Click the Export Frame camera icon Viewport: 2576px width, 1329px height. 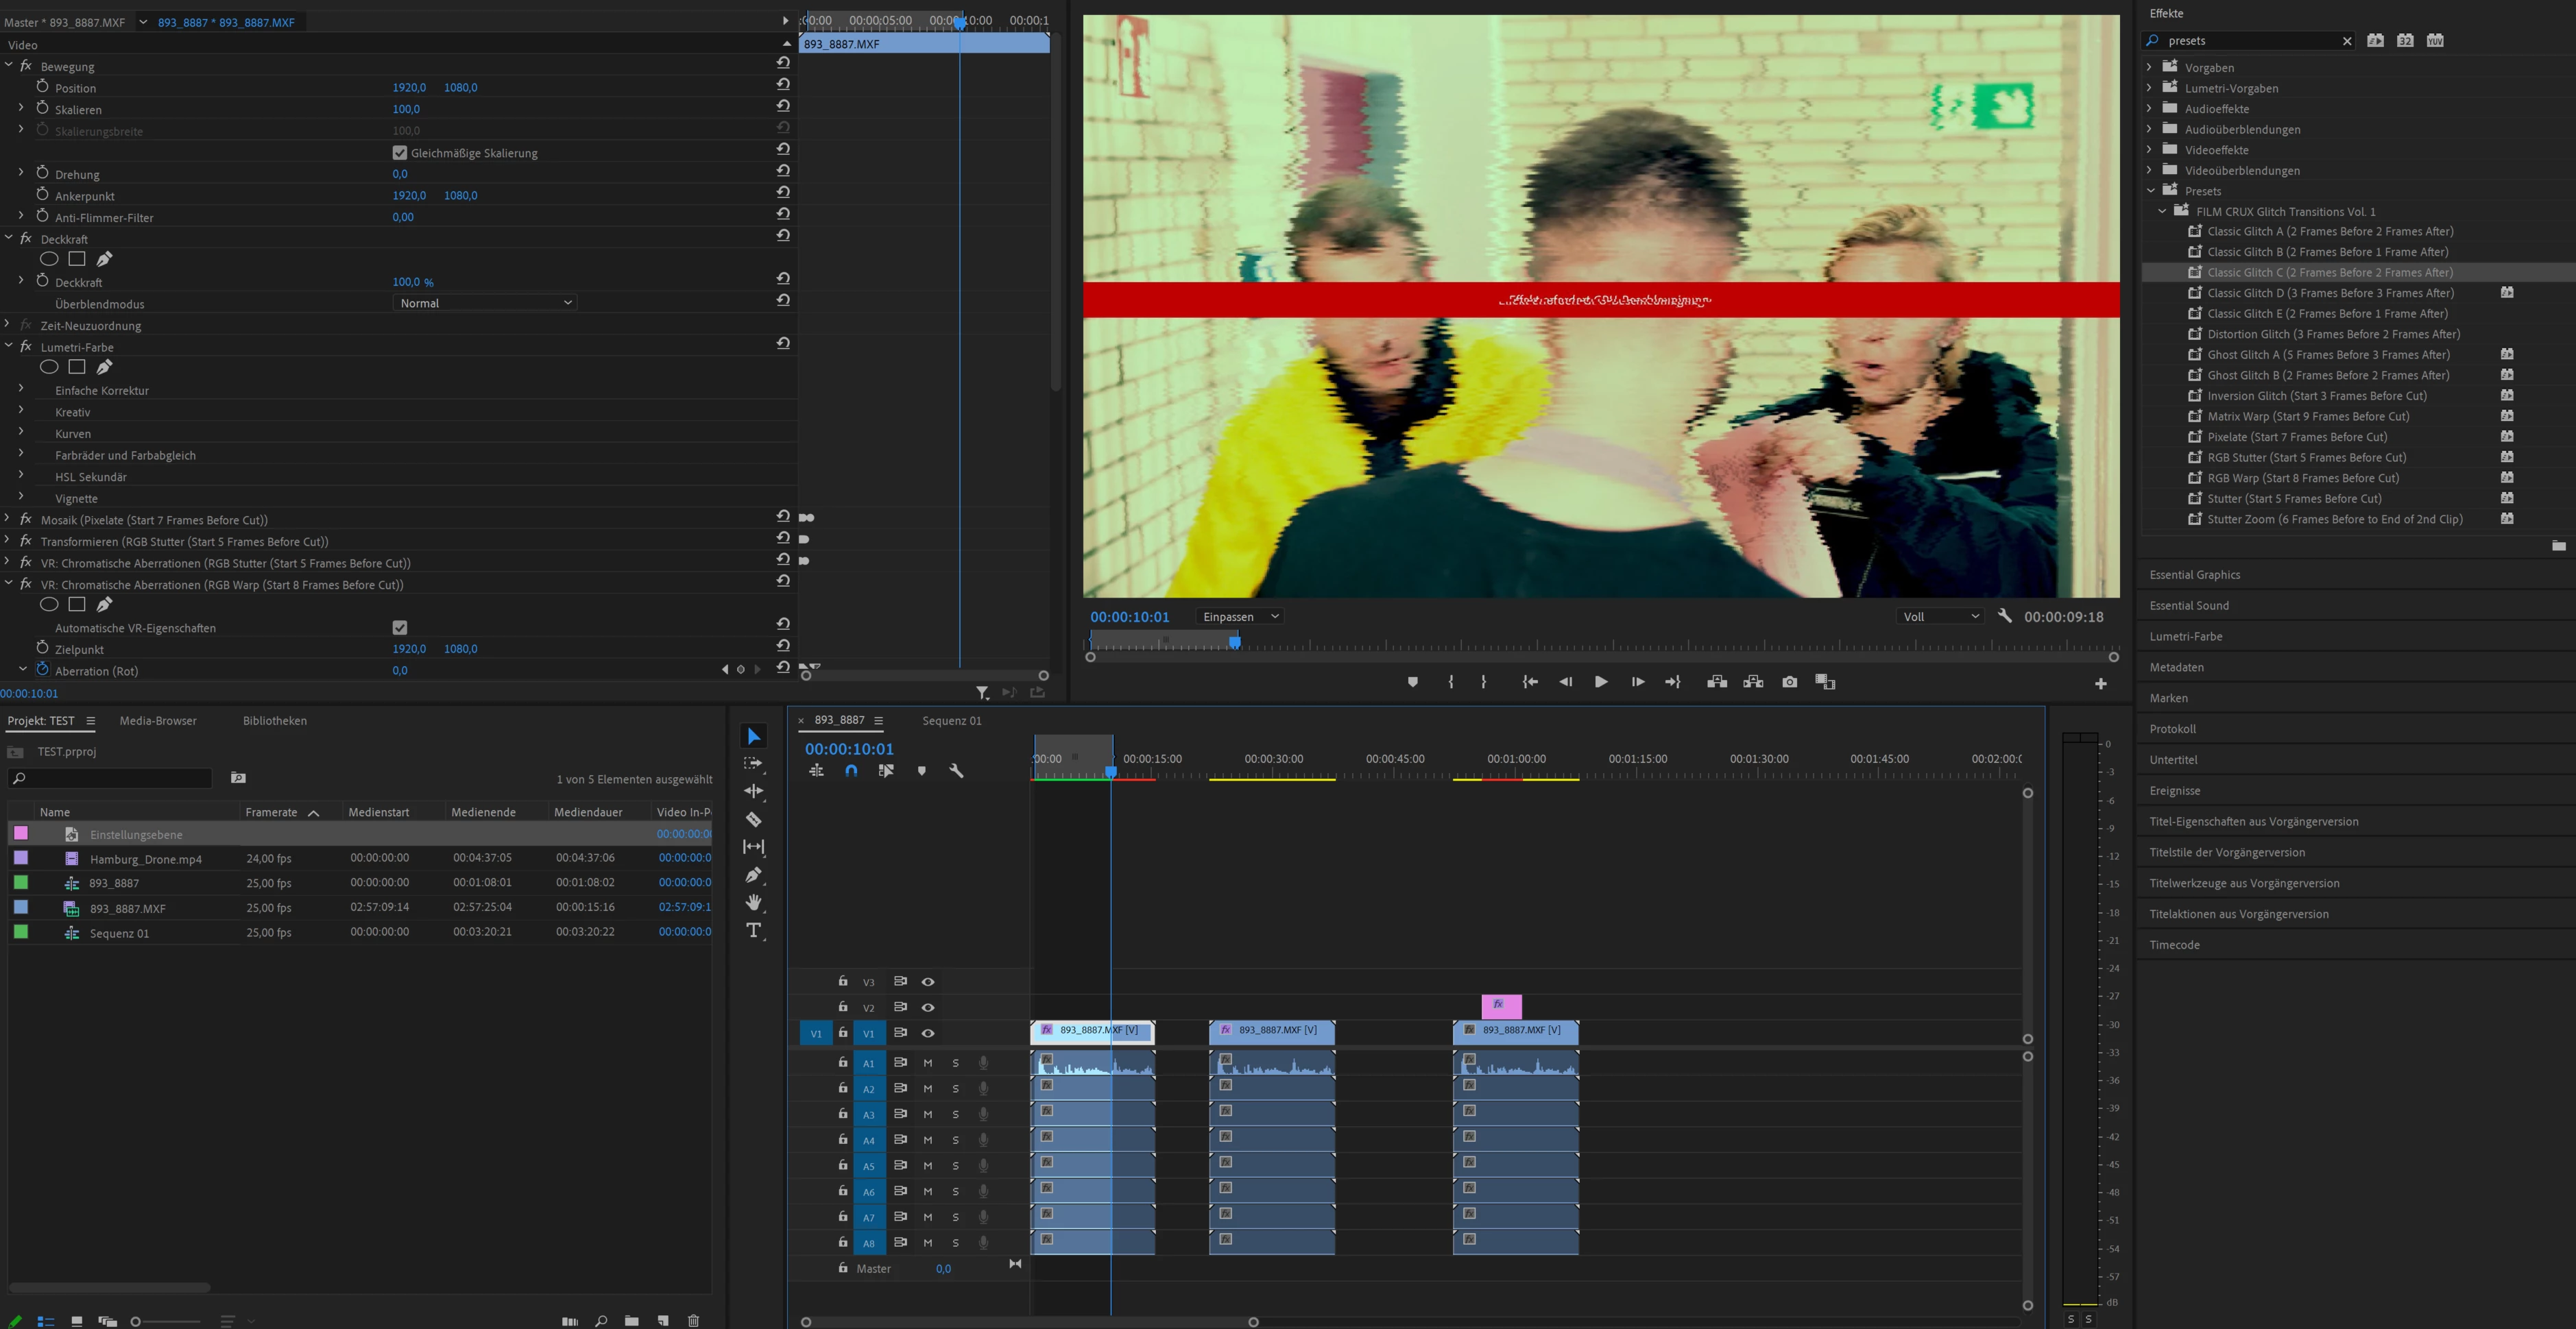point(1789,682)
